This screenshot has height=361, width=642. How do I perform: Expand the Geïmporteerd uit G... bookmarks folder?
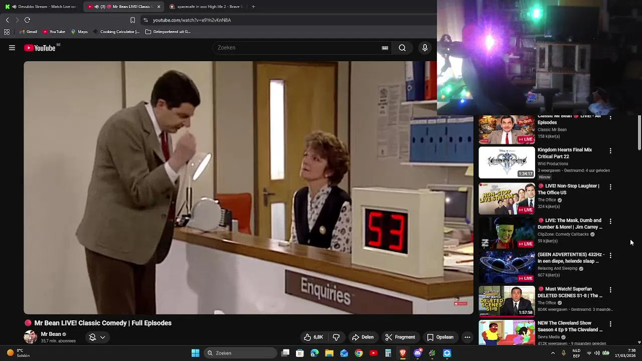click(x=168, y=32)
